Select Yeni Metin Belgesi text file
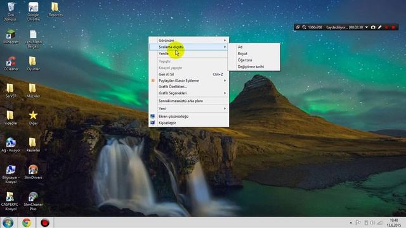 tap(34, 39)
